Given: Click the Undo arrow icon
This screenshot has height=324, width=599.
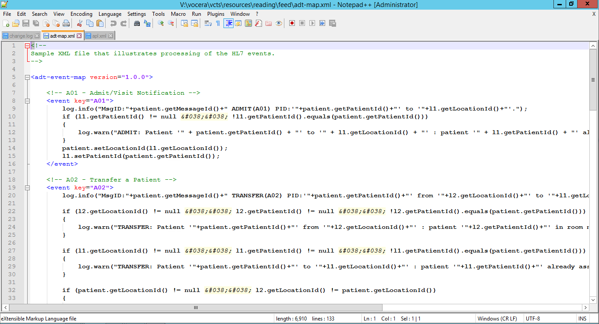Looking at the screenshot, I should [113, 23].
